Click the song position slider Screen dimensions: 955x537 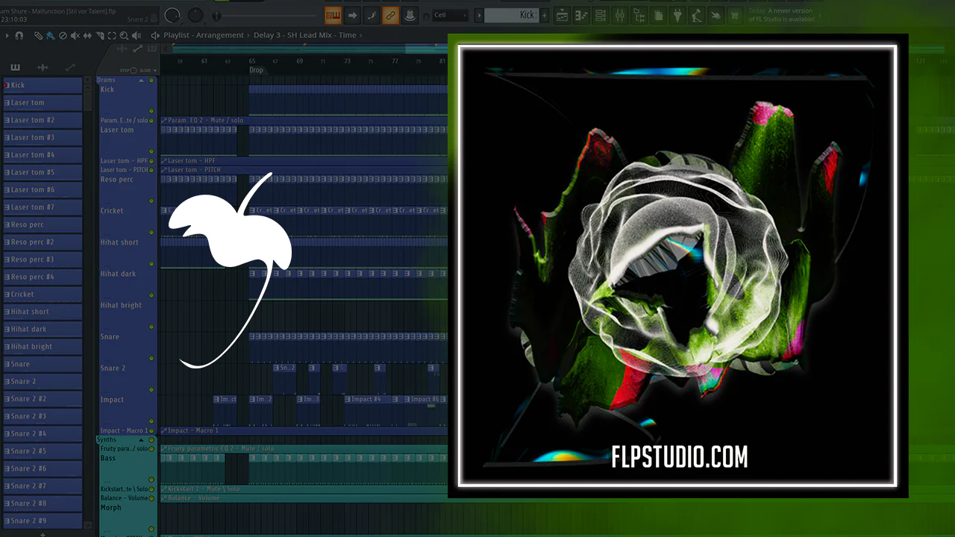click(x=265, y=16)
